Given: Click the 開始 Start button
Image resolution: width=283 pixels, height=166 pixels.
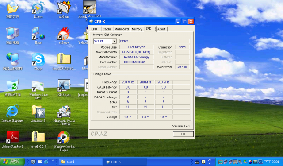Looking at the screenshot, I should point(12,162).
